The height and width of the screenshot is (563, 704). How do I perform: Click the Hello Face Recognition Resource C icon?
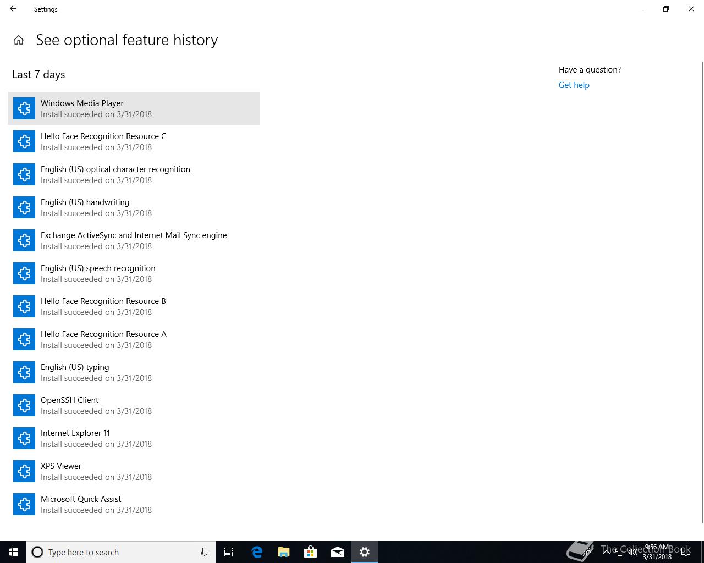(24, 141)
